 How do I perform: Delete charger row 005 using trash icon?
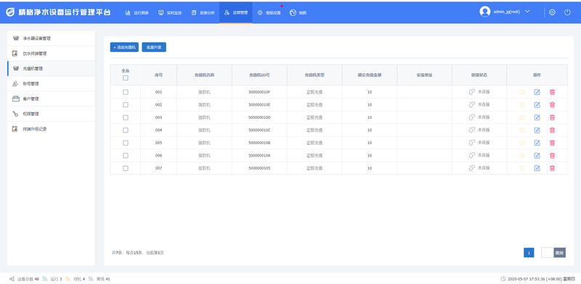point(552,143)
